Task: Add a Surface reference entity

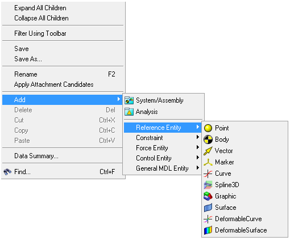Action: 245,208
